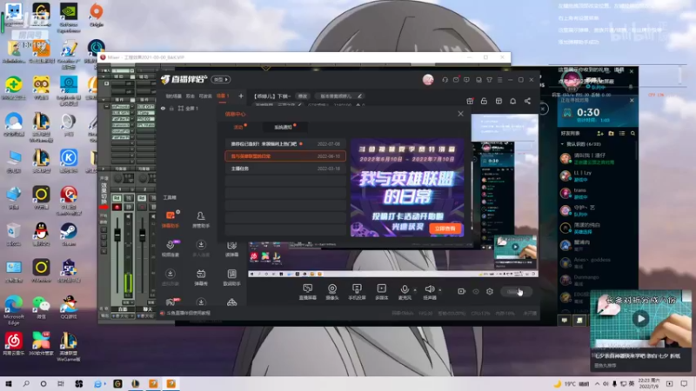Open the feedback chat icon in title bar
Screen dimensions: 696x391
coord(466,80)
